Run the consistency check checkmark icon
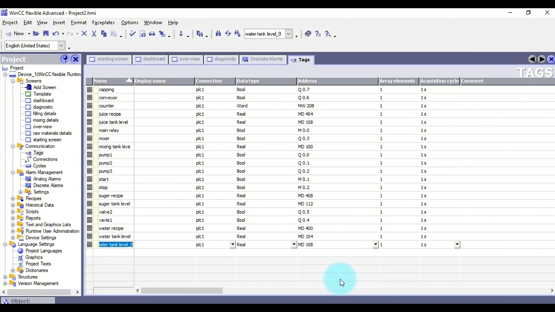The image size is (555, 312). point(132,33)
